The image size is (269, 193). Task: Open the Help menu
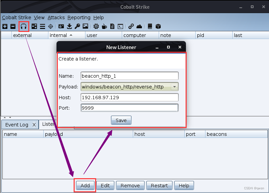[99, 17]
